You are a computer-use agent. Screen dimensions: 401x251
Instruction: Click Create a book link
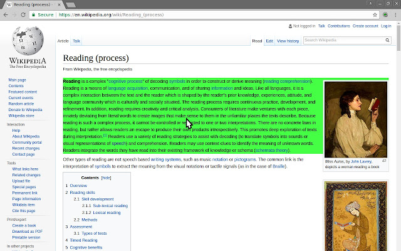[x=24, y=225]
